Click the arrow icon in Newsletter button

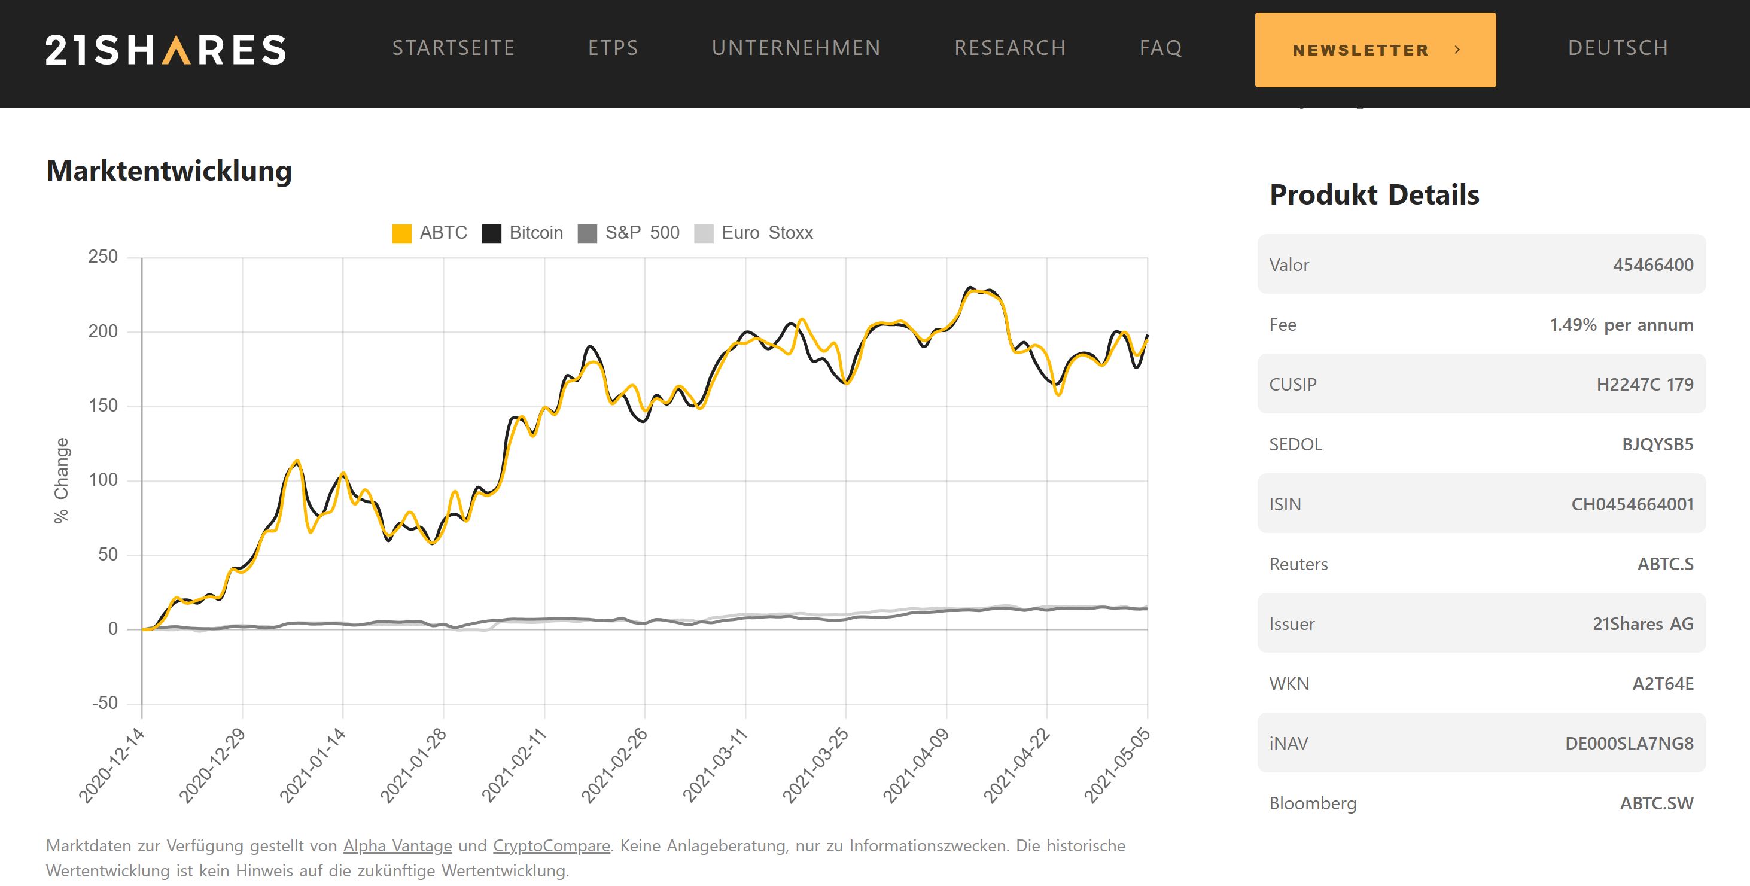coord(1456,50)
